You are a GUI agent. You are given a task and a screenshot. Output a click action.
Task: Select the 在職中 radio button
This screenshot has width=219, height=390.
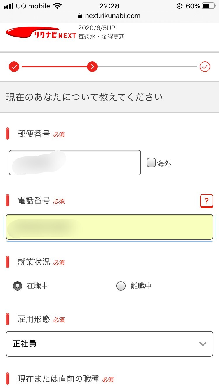[18, 286]
